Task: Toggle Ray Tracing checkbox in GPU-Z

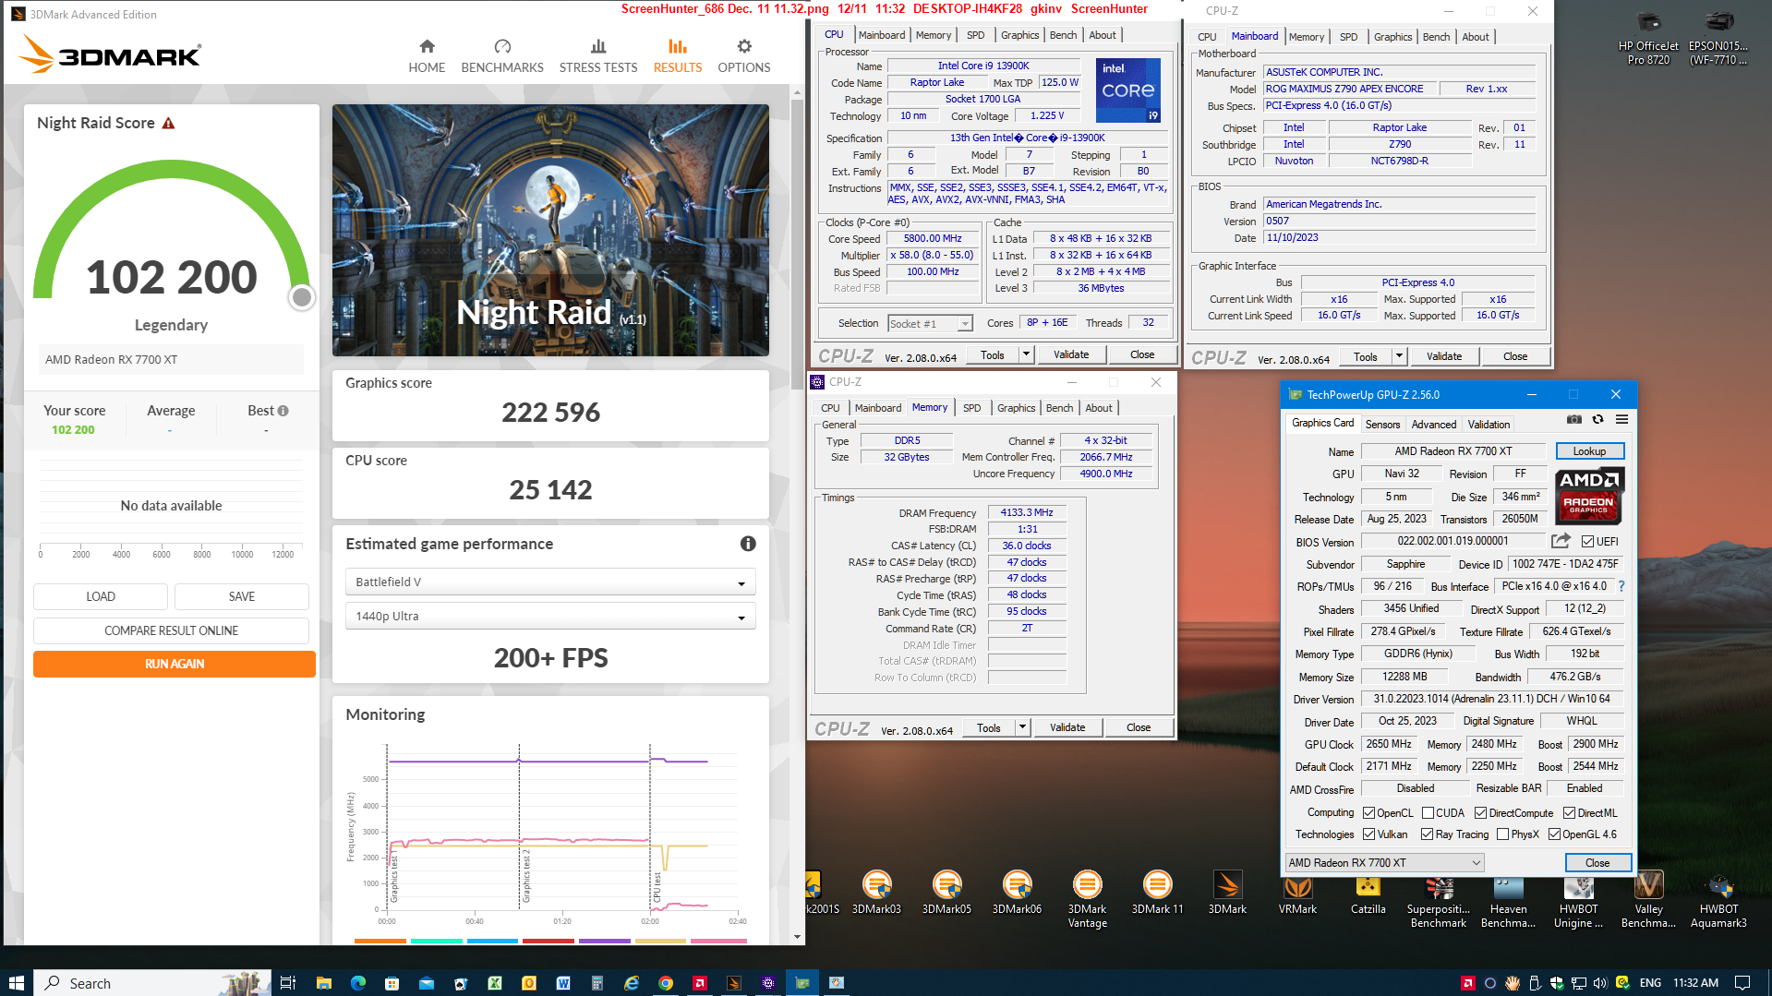Action: click(1428, 834)
